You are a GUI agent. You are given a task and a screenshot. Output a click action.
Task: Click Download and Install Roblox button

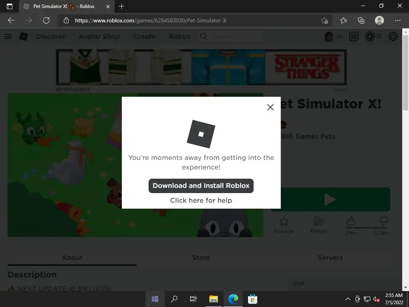201,185
